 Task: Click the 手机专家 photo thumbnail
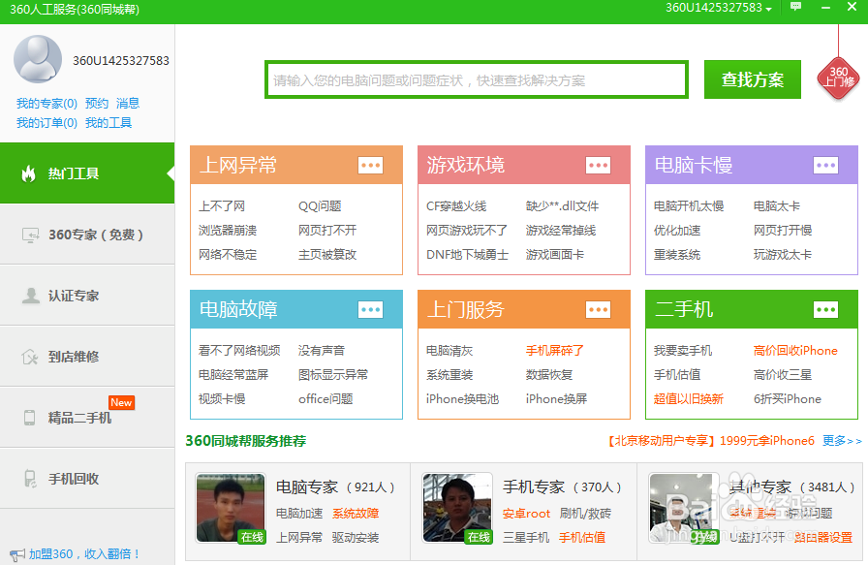click(x=457, y=508)
